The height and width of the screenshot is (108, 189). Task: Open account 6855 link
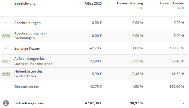6,74
